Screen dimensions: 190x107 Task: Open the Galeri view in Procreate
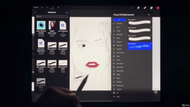(x=36, y=7)
